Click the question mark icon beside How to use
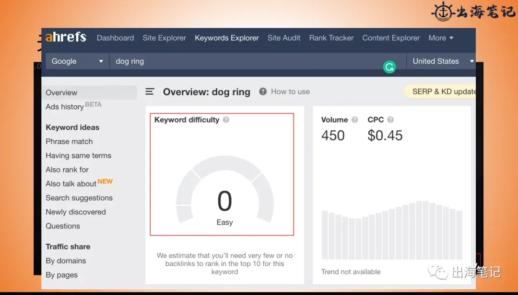 pos(263,91)
